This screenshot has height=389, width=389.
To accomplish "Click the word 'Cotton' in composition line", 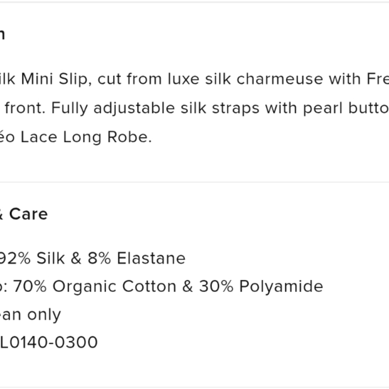I will click(x=149, y=286).
